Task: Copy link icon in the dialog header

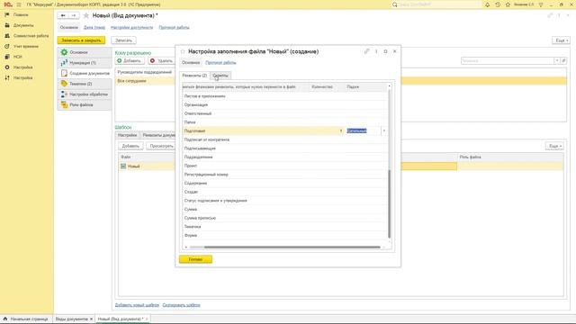Action: 366,51
